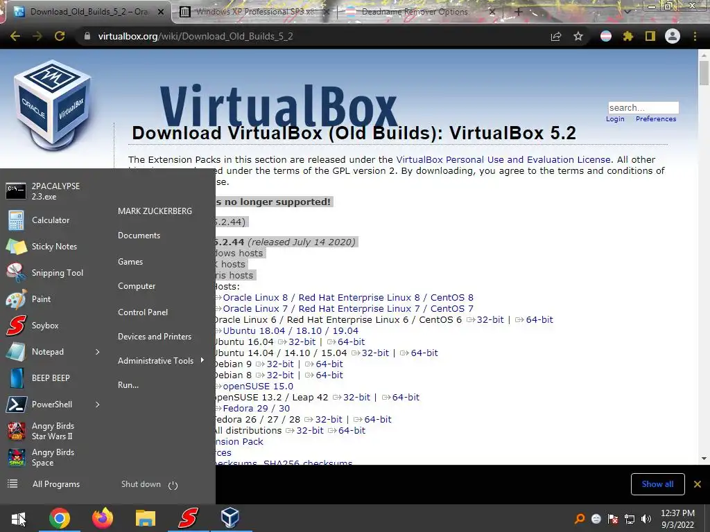Open the Preferences link

pos(656,119)
